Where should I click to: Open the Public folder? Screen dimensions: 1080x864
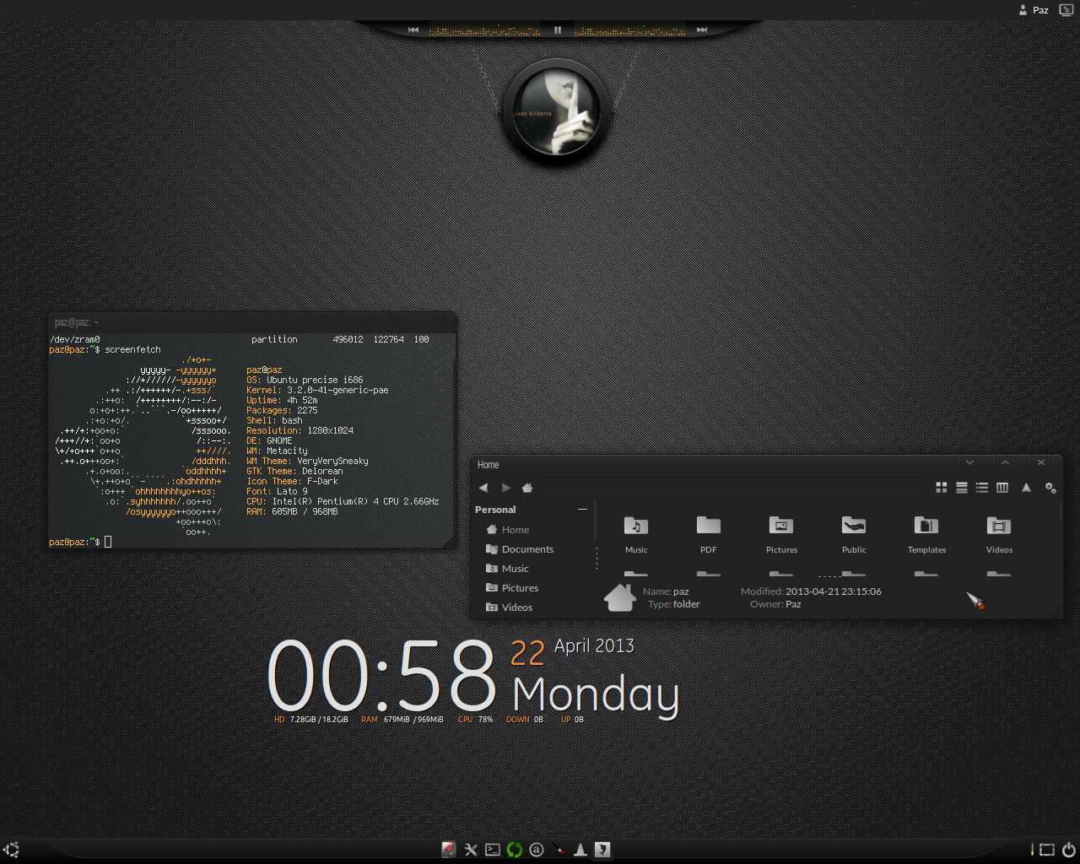point(854,535)
